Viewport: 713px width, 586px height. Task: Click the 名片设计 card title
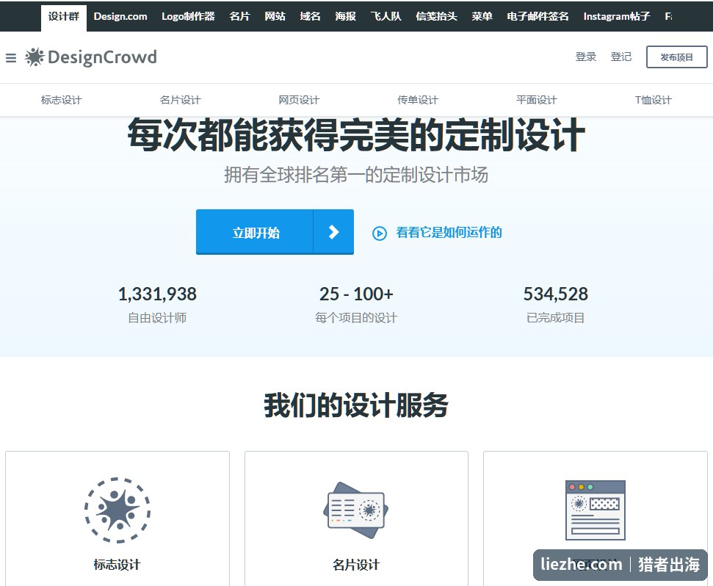tap(356, 565)
